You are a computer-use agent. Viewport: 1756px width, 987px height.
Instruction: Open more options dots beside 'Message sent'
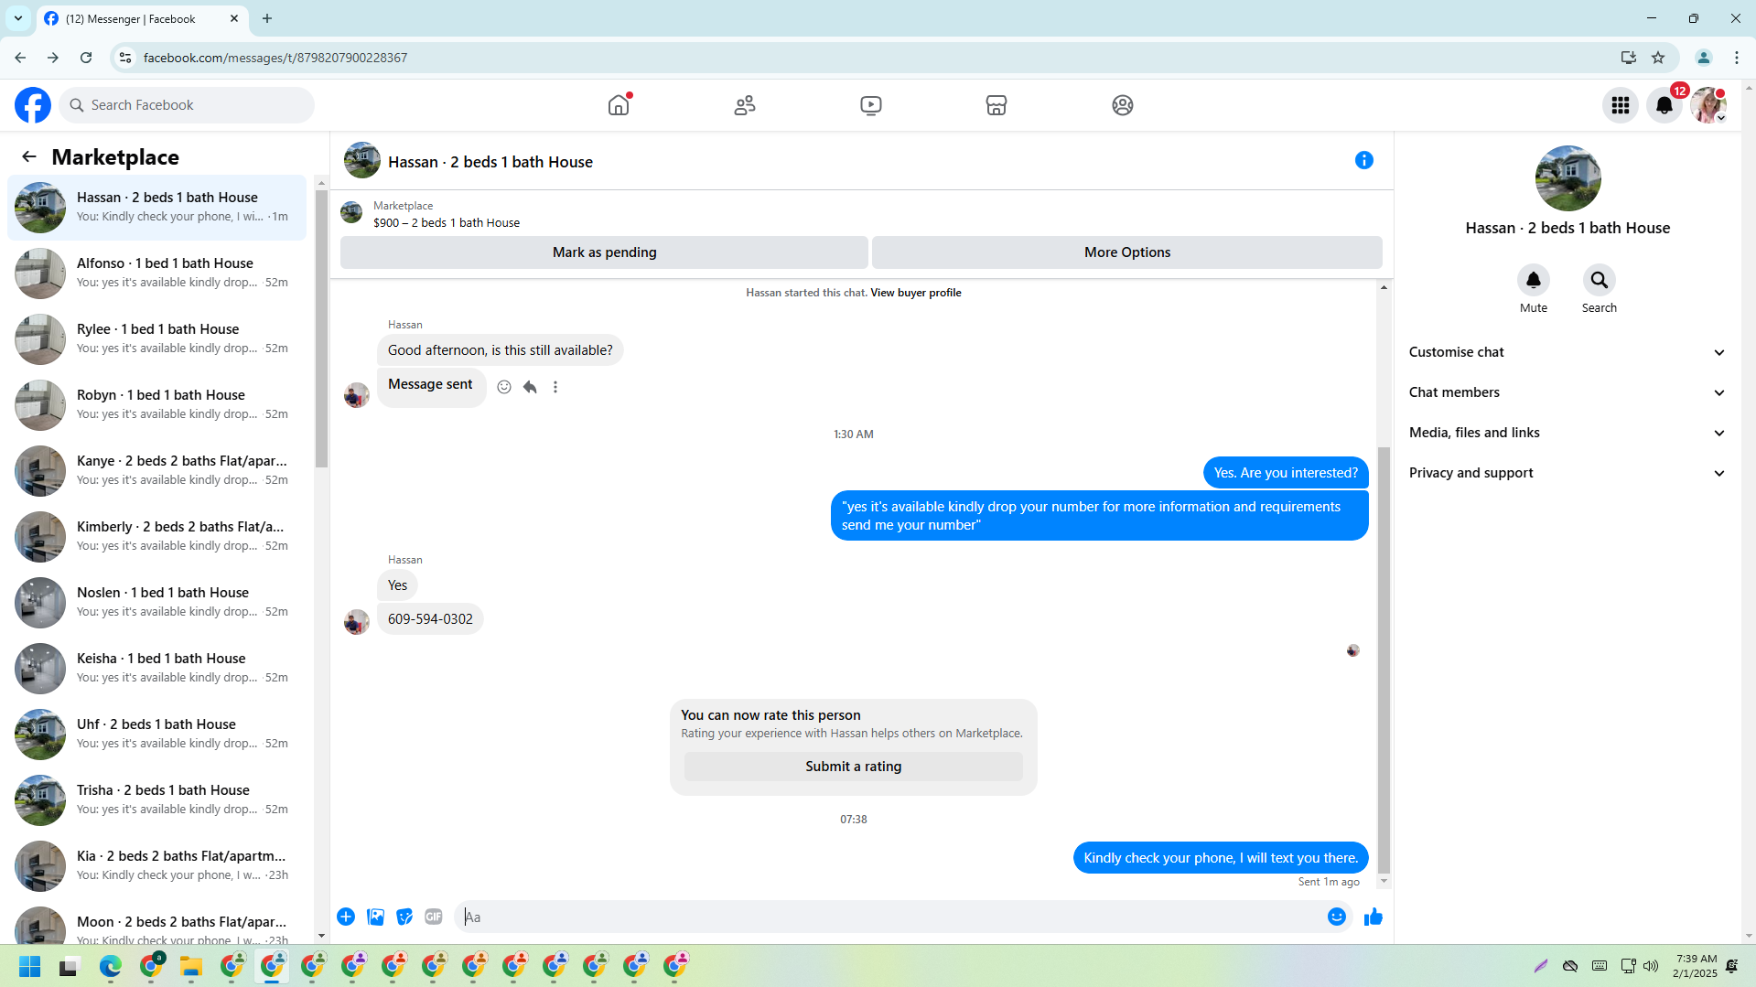pos(555,387)
